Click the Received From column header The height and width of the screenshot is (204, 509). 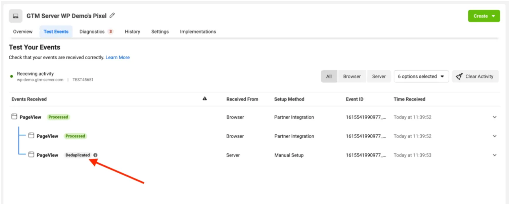242,99
